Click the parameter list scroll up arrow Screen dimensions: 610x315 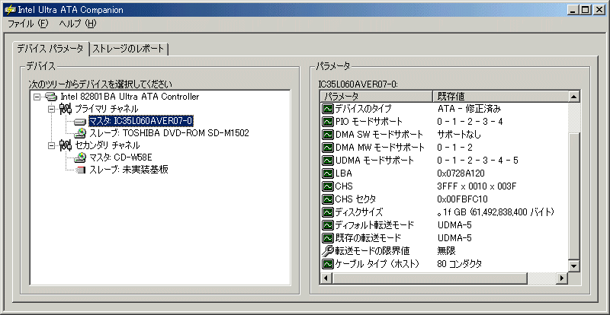click(x=574, y=97)
